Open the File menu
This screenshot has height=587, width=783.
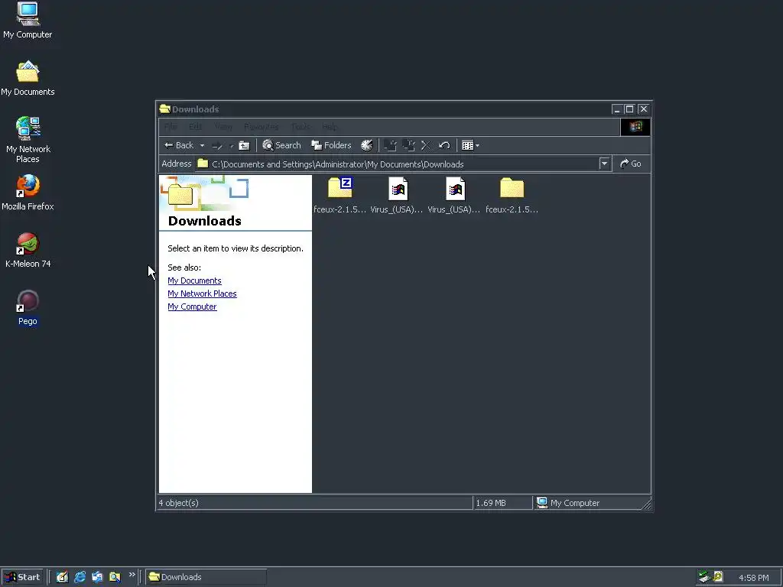pyautogui.click(x=171, y=127)
